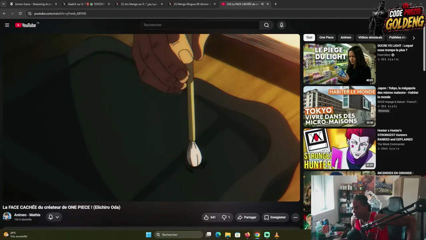Visit the Food Story channel
Viewport: 426px width, 240px height.
[384, 55]
